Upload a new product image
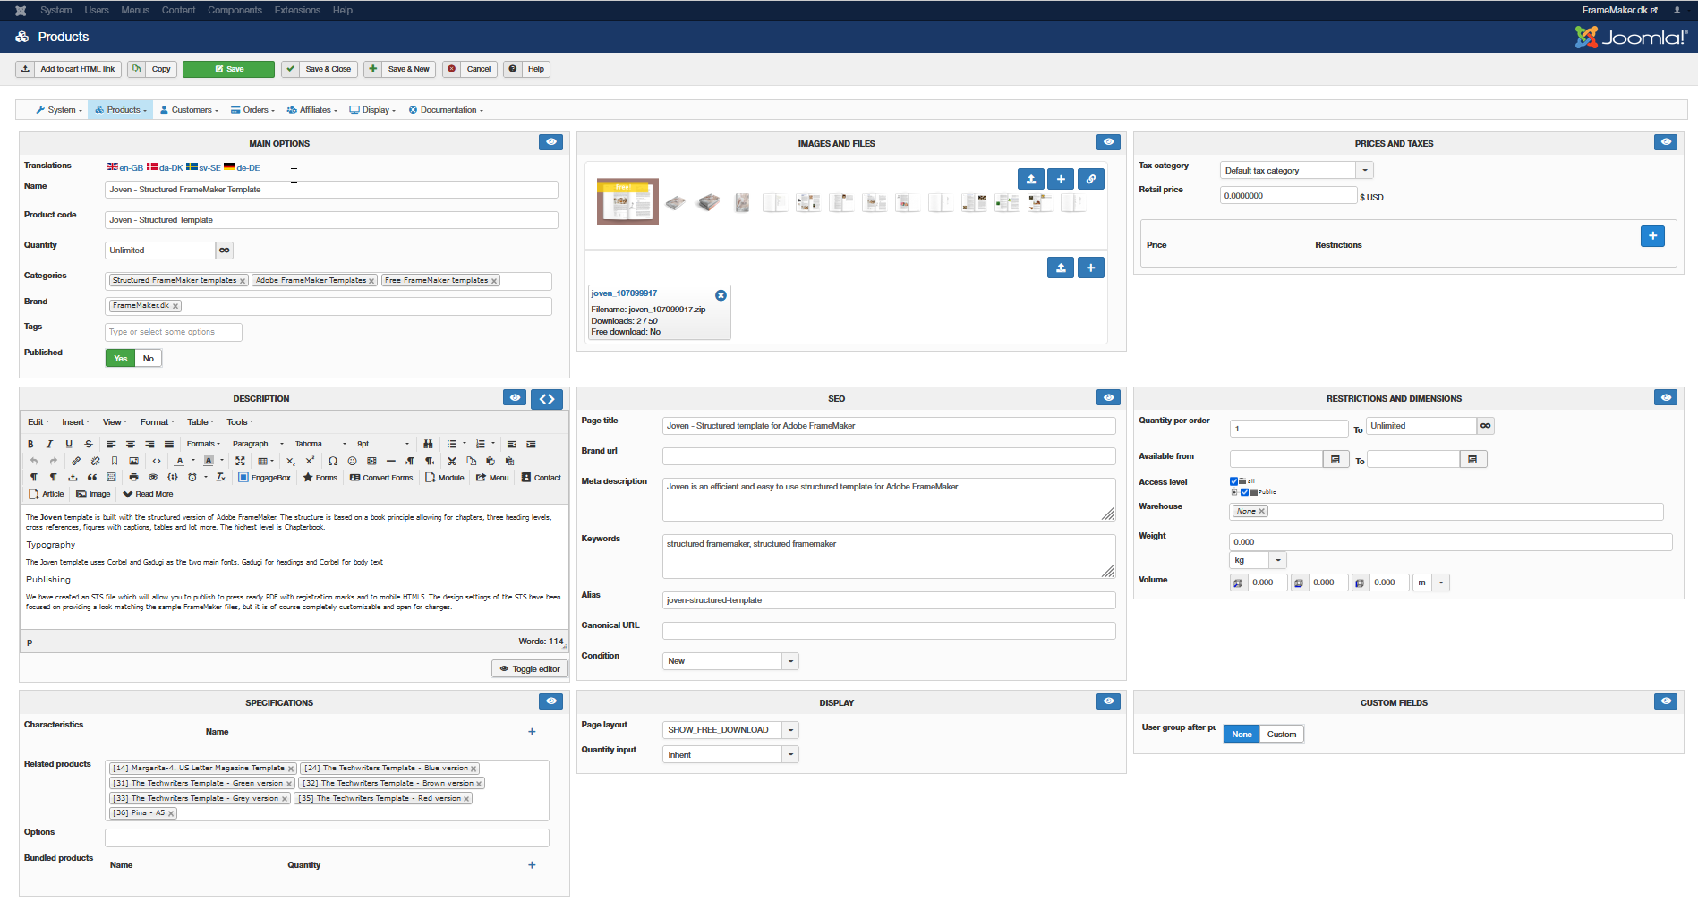This screenshot has width=1698, height=901. coord(1031,179)
